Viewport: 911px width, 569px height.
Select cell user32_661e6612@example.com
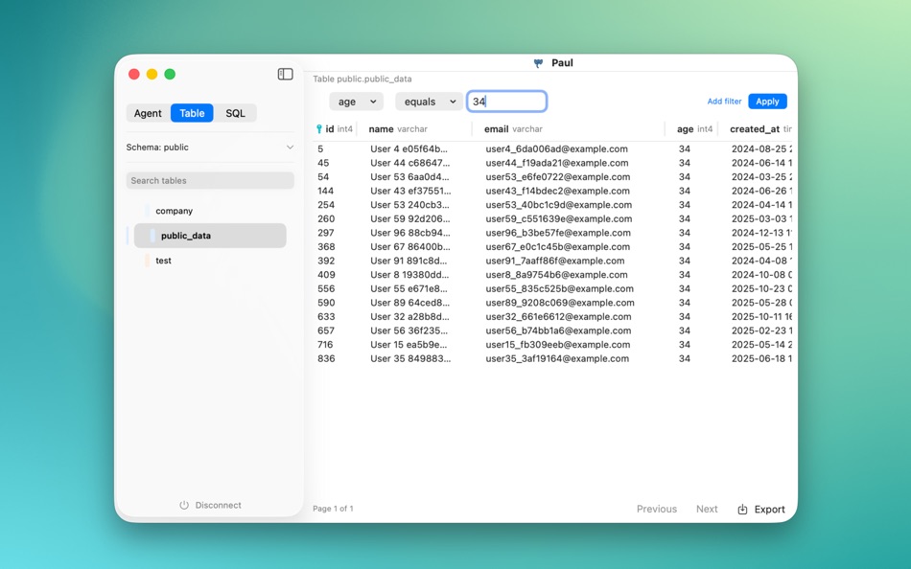click(x=558, y=316)
